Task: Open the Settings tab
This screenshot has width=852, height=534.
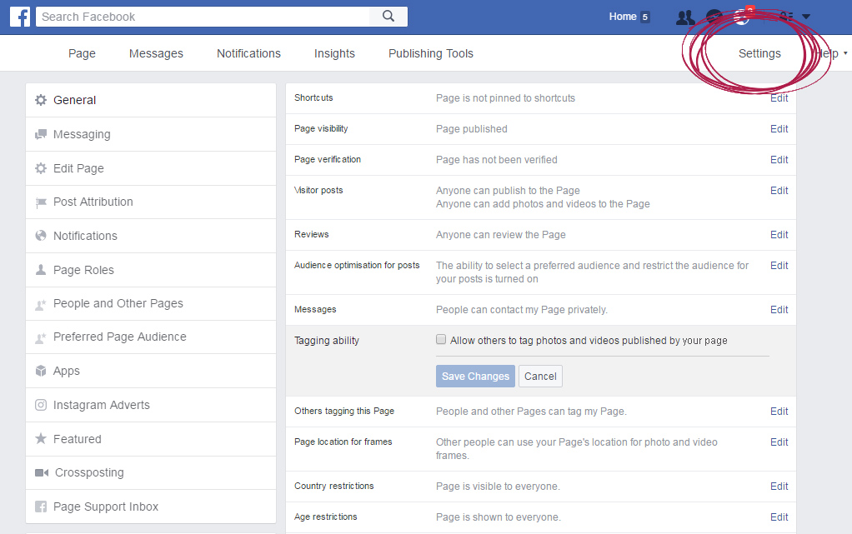Action: pos(759,53)
